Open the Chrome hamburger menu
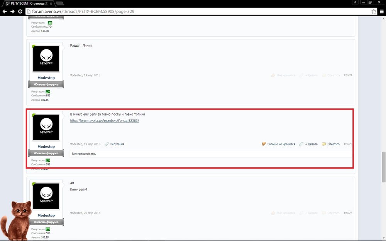The height and width of the screenshot is (241, 386). (x=381, y=12)
